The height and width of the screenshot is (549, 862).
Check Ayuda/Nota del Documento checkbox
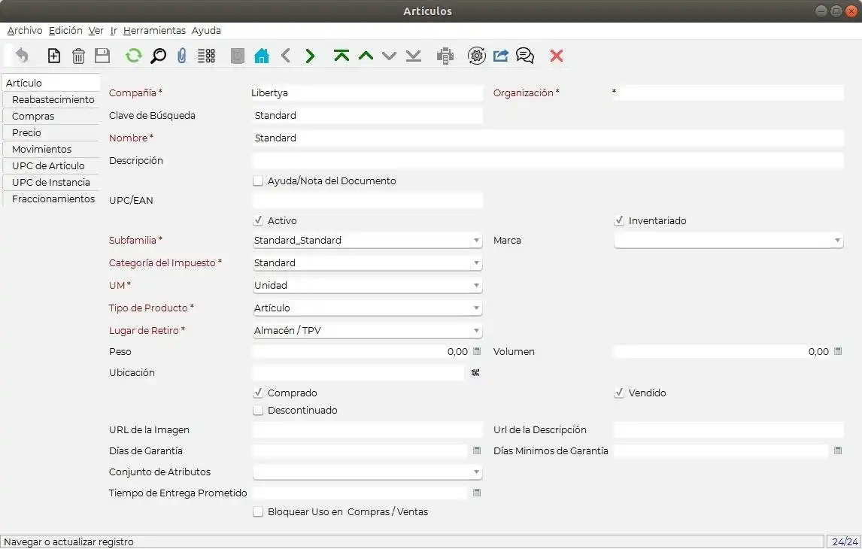[x=258, y=180]
